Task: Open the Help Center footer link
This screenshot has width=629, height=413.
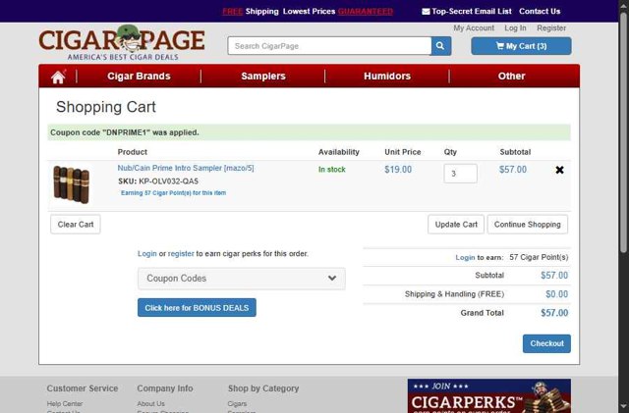Action: click(x=65, y=404)
